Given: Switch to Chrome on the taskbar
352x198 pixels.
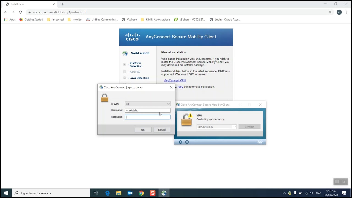Looking at the screenshot, I should 141,193.
